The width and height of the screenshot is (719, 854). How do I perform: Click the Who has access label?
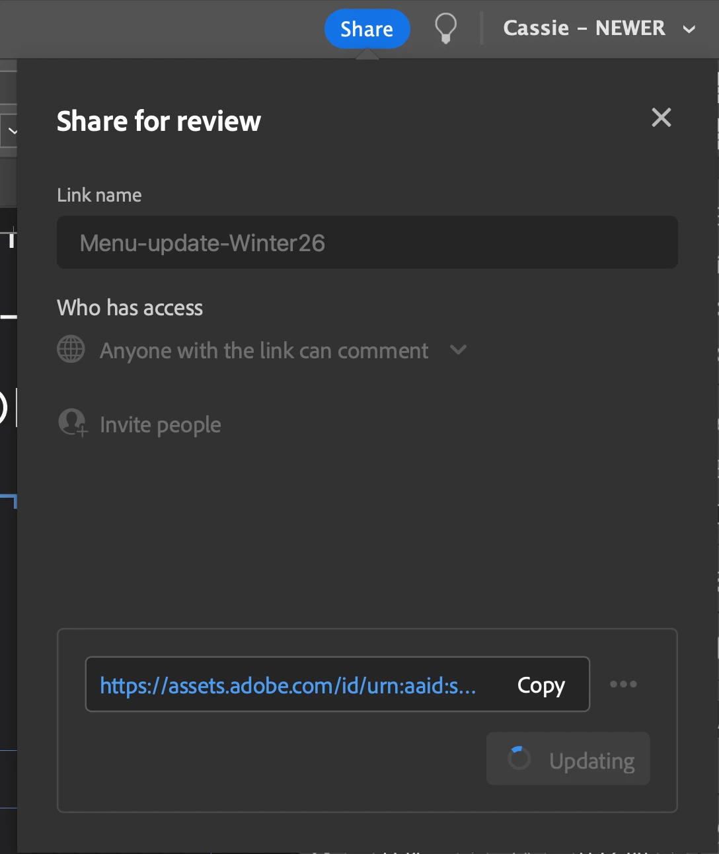tap(130, 308)
